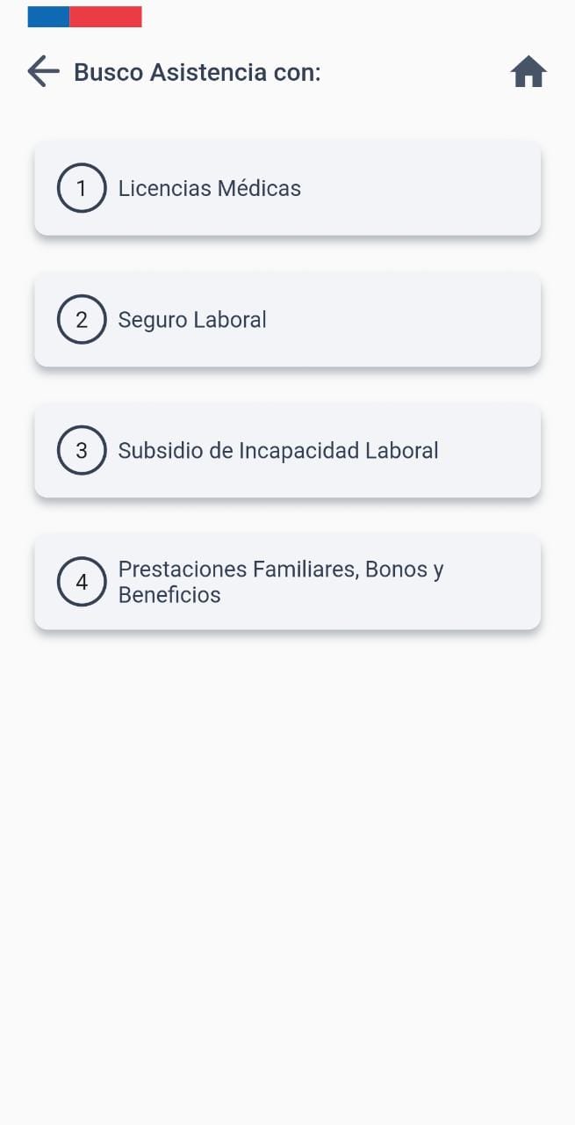This screenshot has height=1125, width=575.
Task: Select the circled number 4 icon
Action: pyautogui.click(x=82, y=582)
